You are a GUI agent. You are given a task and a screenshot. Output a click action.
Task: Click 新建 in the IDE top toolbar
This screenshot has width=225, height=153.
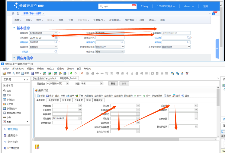tap(25, 73)
